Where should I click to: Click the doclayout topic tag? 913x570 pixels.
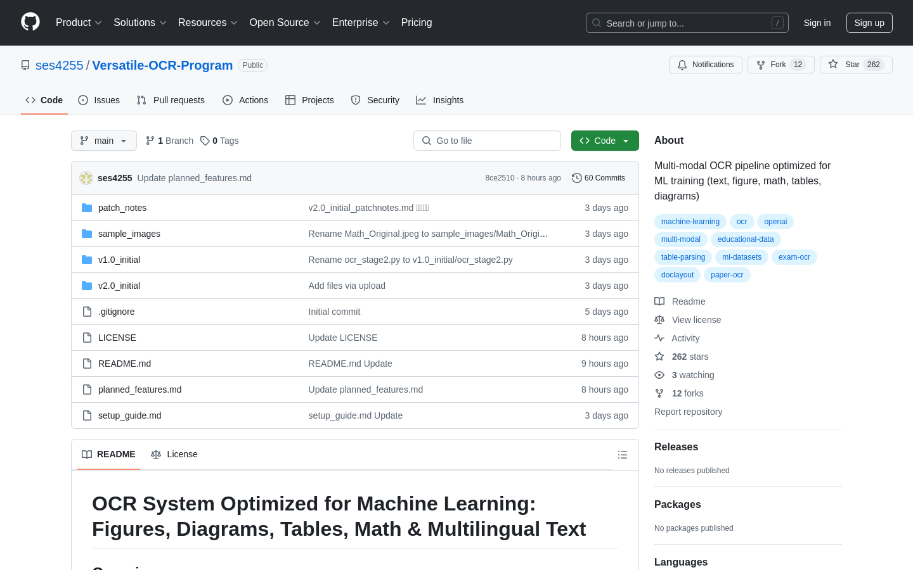(677, 275)
